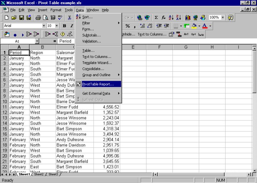Expand the Group and Outline submenu
257x183 pixels.
coord(99,75)
